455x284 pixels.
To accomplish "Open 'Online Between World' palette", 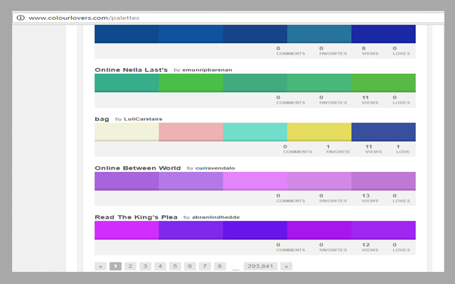I will coord(138,168).
